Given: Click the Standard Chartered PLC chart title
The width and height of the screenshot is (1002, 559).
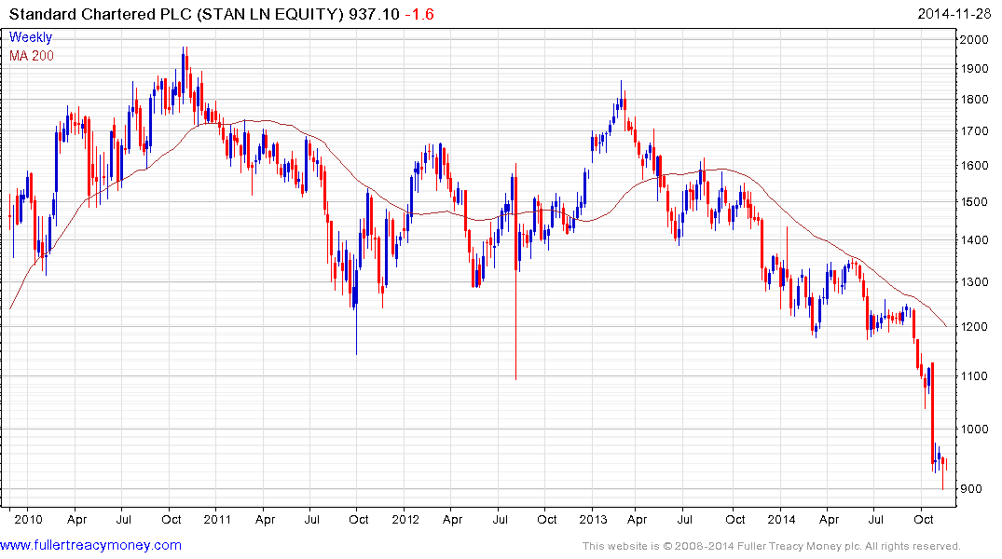Looking at the screenshot, I should point(176,14).
